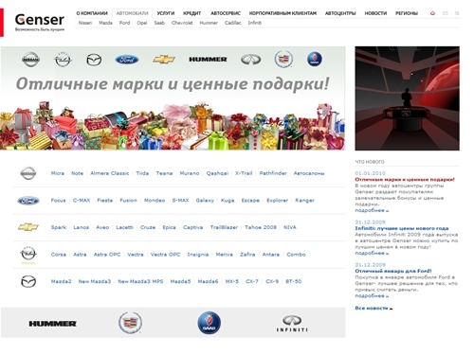Click the Nissan logo in the banner
The height and width of the screenshot is (355, 474).
pos(30,60)
